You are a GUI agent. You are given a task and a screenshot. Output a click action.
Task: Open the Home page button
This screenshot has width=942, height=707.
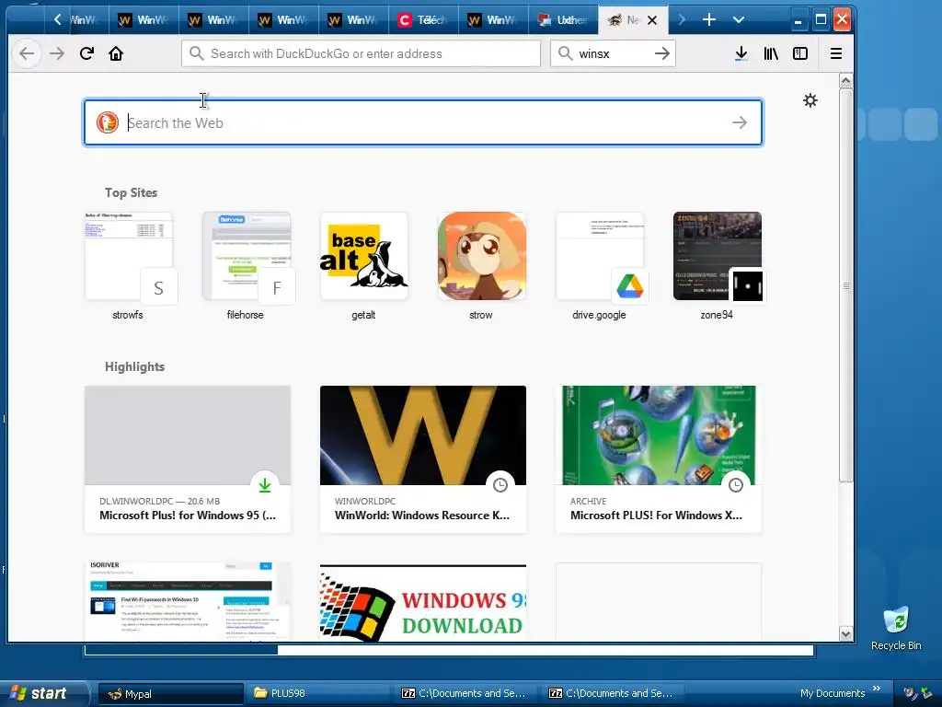[115, 53]
